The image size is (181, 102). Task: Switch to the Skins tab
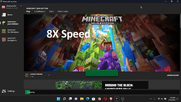pyautogui.click(x=51, y=11)
